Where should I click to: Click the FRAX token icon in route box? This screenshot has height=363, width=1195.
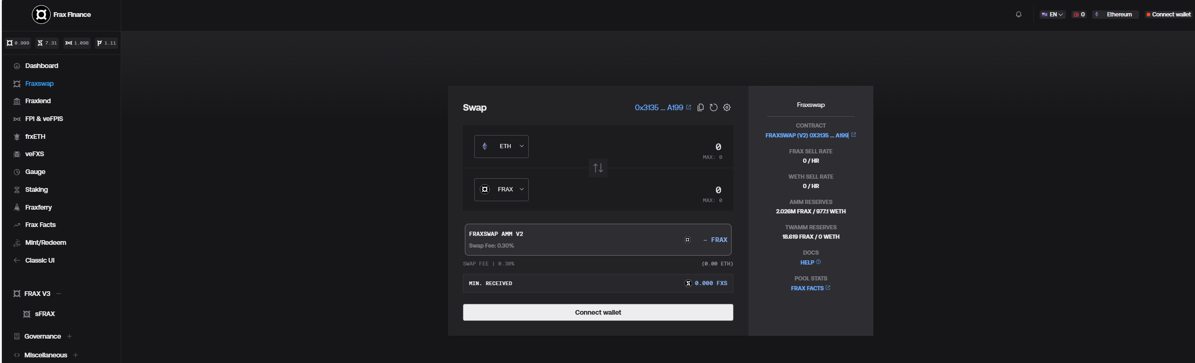(687, 240)
